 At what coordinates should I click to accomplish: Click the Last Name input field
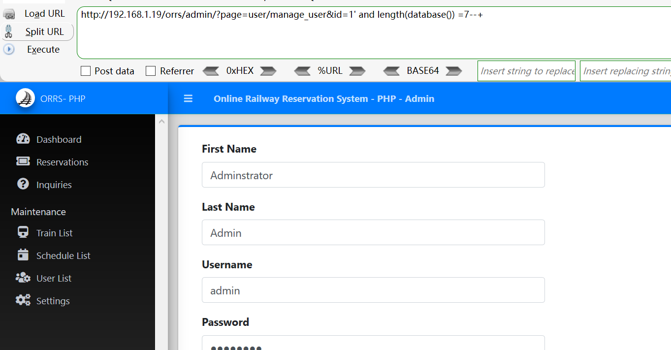[373, 232]
